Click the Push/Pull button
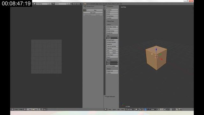This screenshot has width=204, height=115. tap(112, 18)
